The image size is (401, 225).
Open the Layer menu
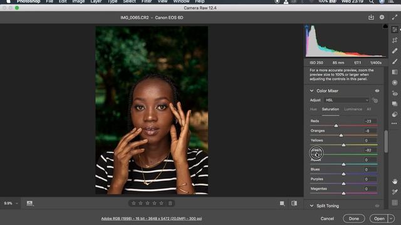96,1
